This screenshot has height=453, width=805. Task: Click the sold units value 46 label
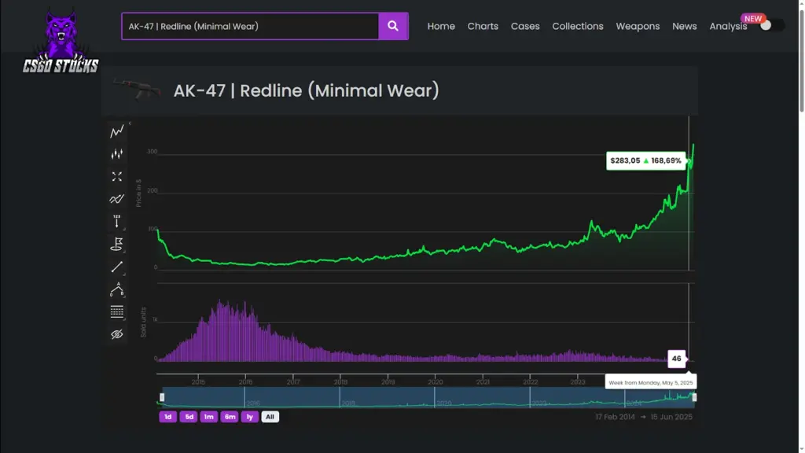coord(677,359)
